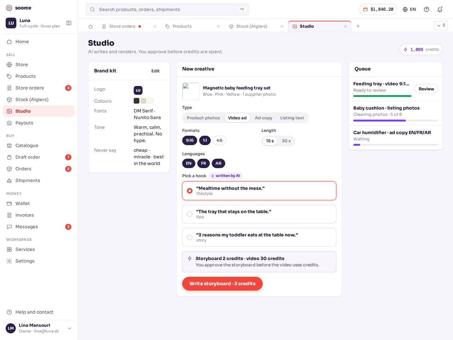Open Payouts from the sidebar
This screenshot has width=453, height=340.
pyautogui.click(x=39, y=123)
